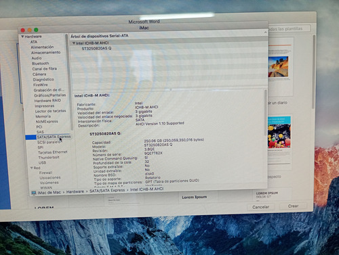Click the Native Command Queuing label
The image size is (339, 255).
[x=115, y=158]
